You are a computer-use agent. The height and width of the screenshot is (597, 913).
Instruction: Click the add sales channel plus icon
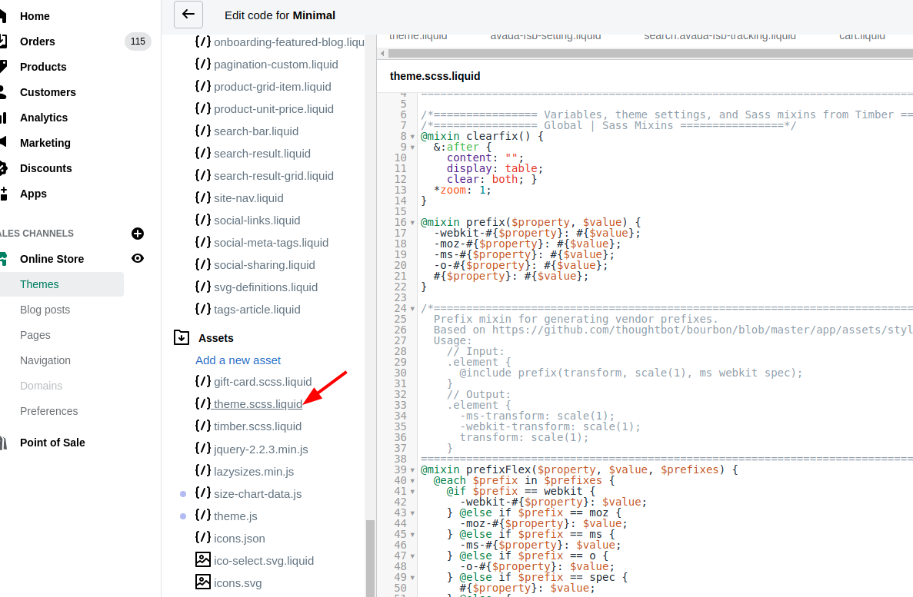[x=138, y=234]
